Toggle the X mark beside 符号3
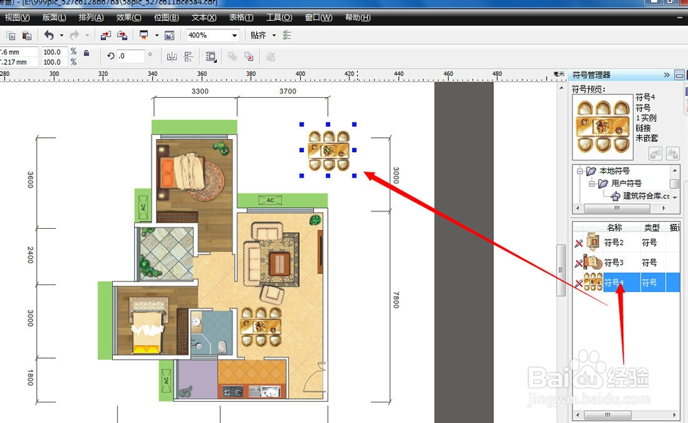The height and width of the screenshot is (423, 688). (579, 263)
